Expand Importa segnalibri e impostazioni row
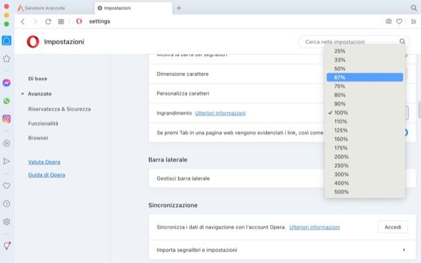 [x=282, y=250]
